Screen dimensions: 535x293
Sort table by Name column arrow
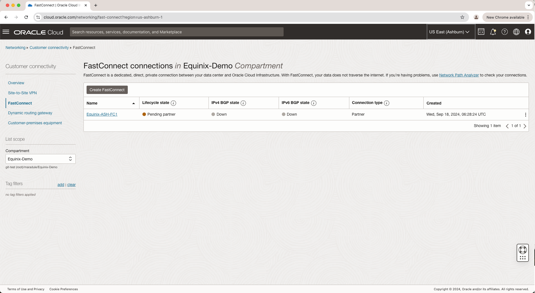point(134,103)
